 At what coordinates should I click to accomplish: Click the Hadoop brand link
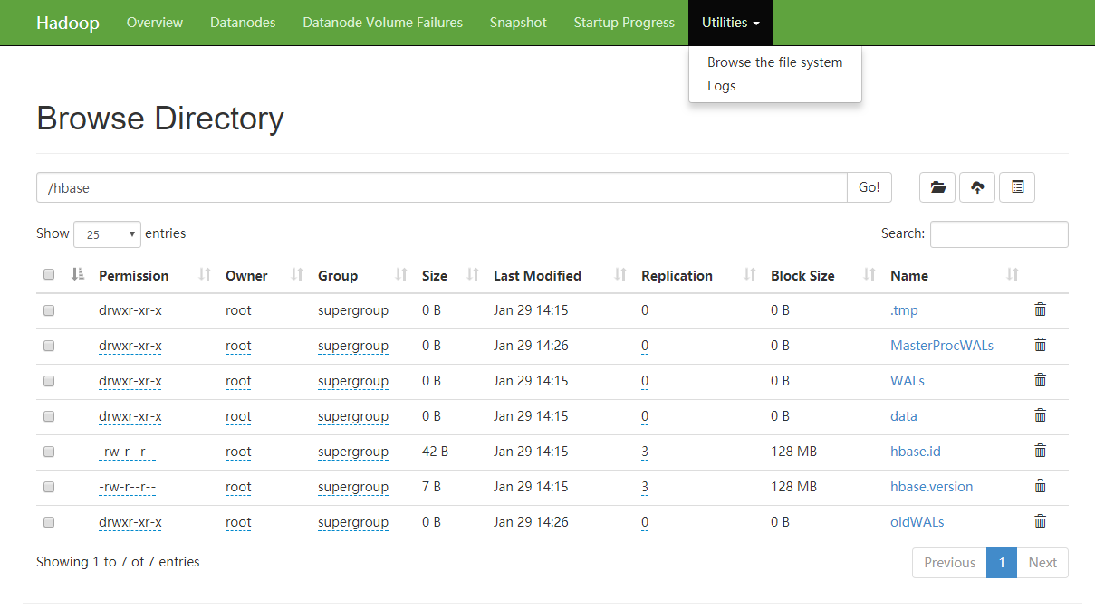(68, 23)
